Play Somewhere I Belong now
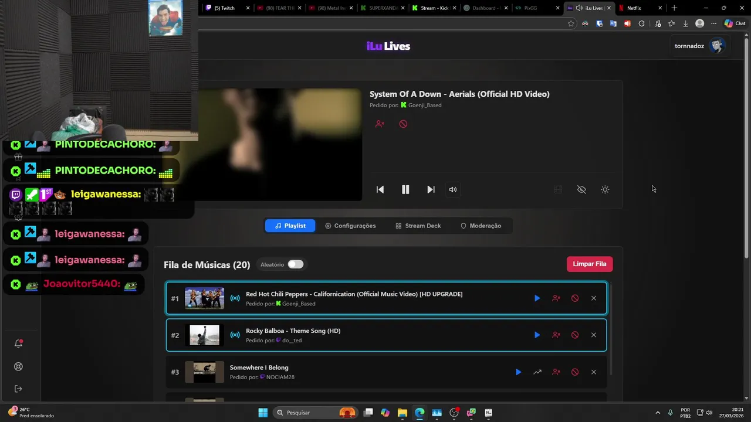The height and width of the screenshot is (422, 751). (518, 372)
